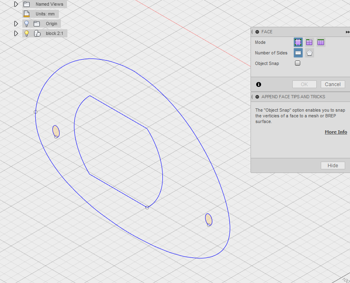Collapse the FACE dialog section
Image resolution: width=350 pixels, height=283 pixels.
(257, 32)
